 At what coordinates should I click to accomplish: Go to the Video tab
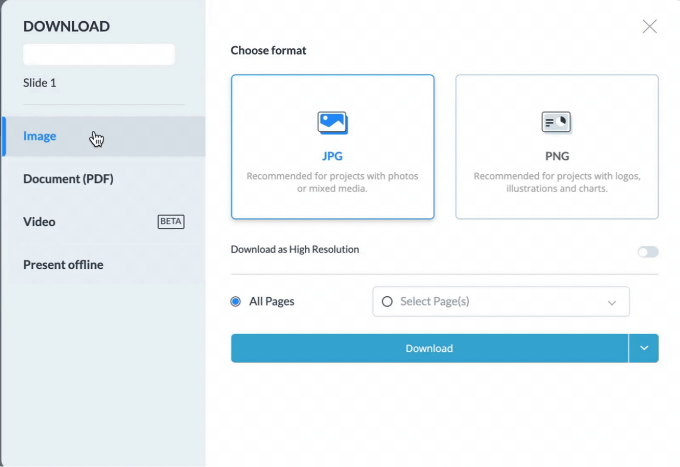point(39,222)
